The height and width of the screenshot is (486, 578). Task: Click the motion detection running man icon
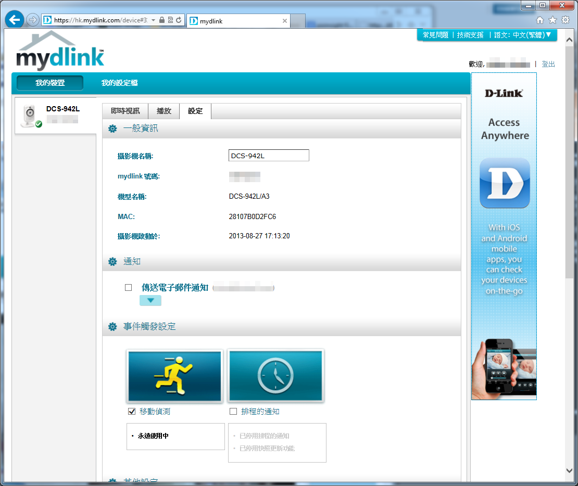174,375
